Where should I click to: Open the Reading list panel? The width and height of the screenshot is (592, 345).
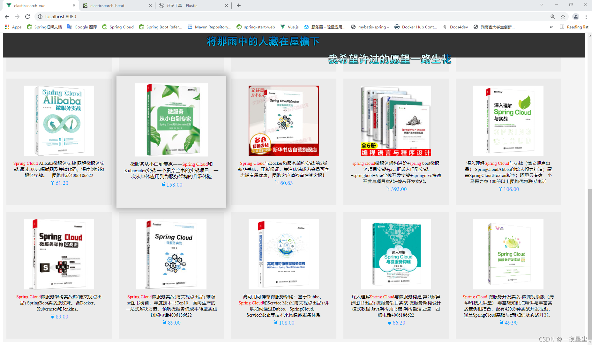coord(574,27)
